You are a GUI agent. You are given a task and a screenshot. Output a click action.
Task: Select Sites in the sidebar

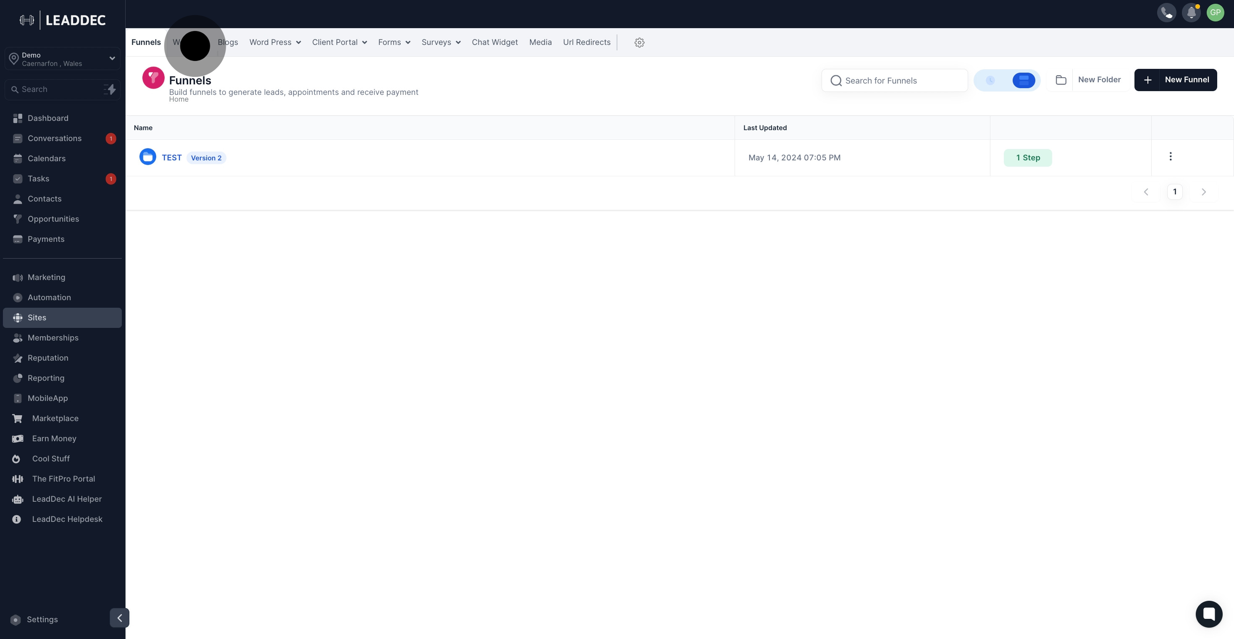pos(62,317)
